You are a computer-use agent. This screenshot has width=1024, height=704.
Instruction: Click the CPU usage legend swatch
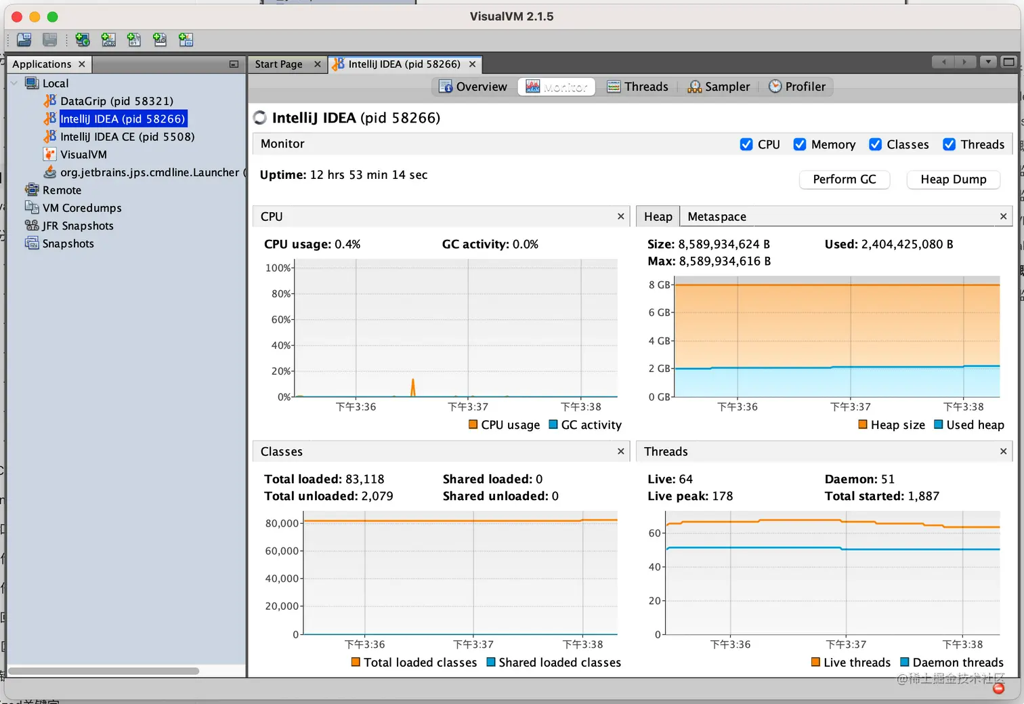click(x=473, y=425)
